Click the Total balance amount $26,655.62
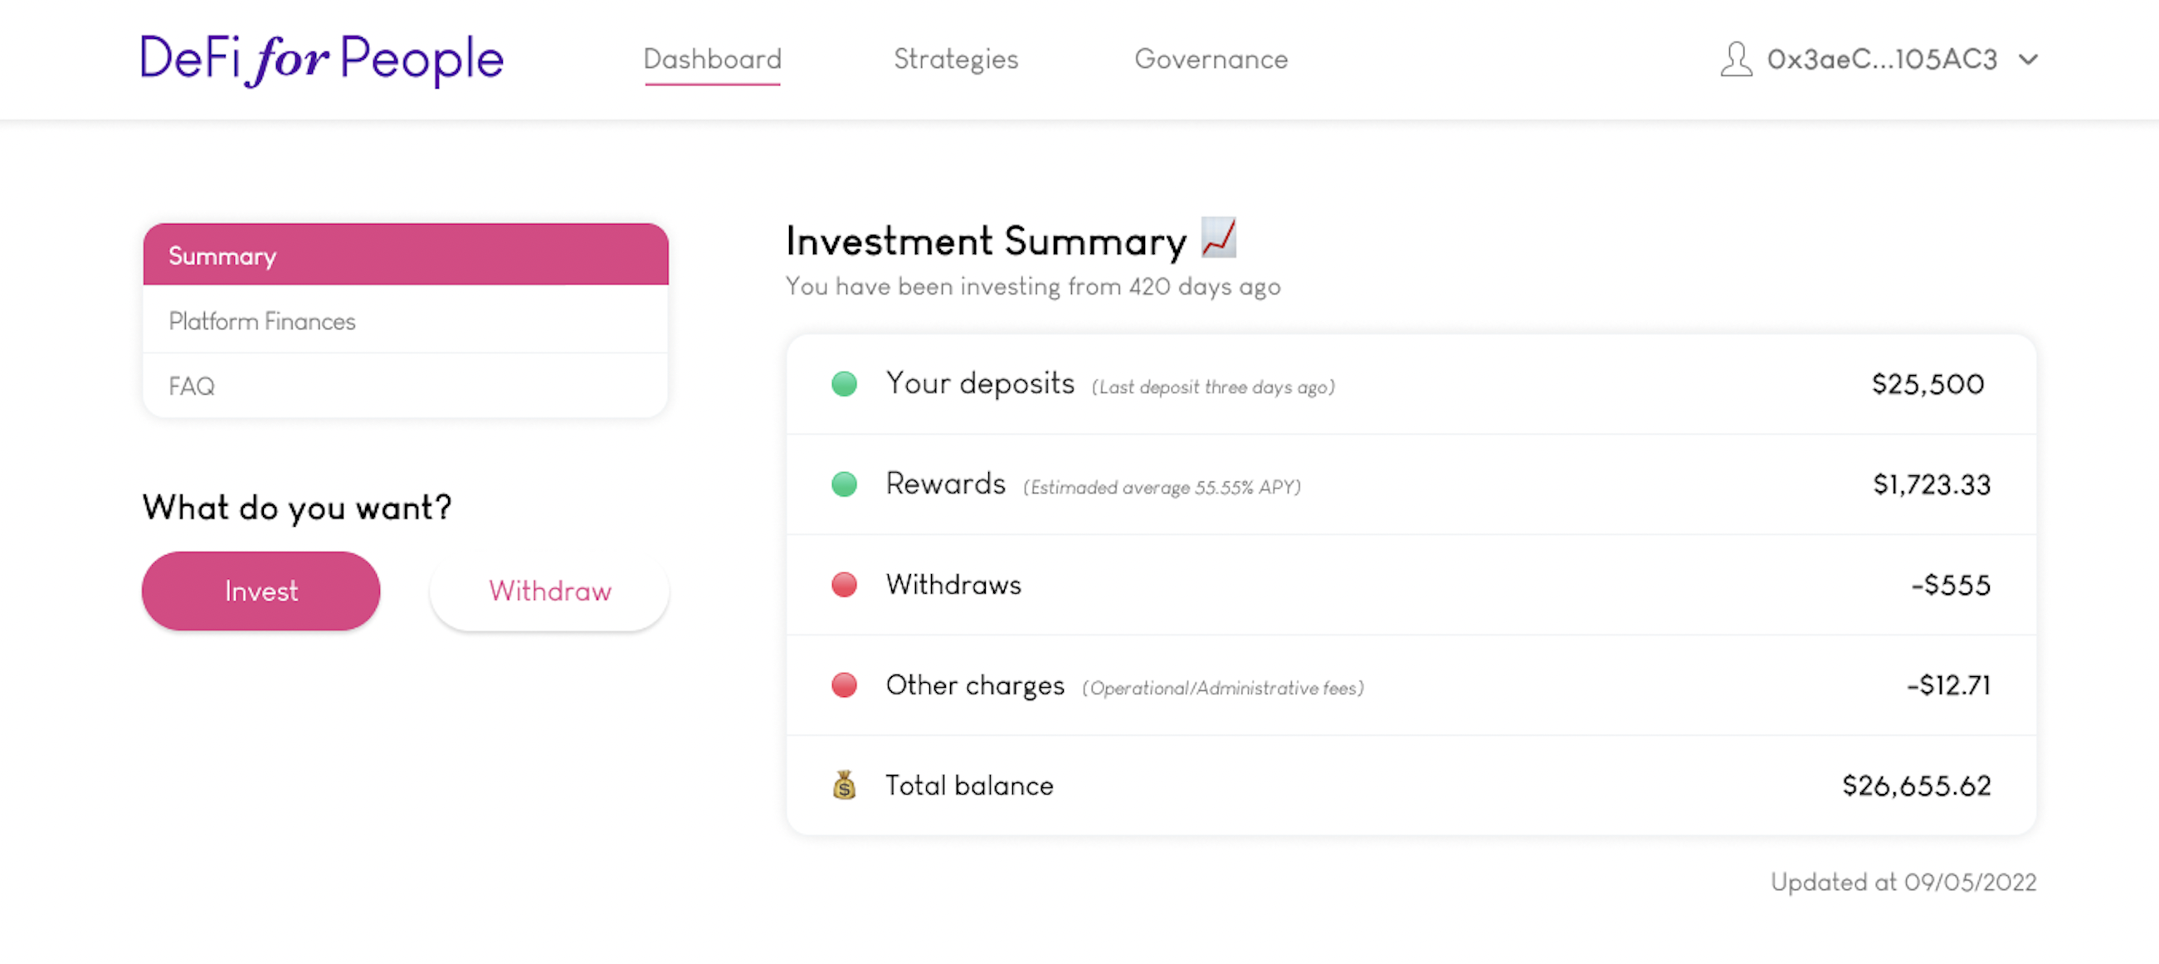This screenshot has height=964, width=2159. (1915, 786)
